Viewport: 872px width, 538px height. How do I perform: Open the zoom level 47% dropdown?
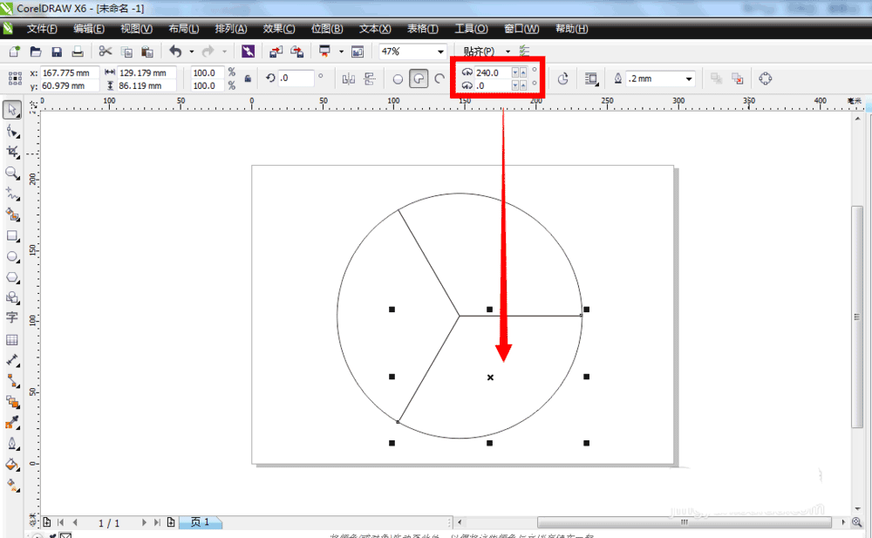tap(440, 51)
